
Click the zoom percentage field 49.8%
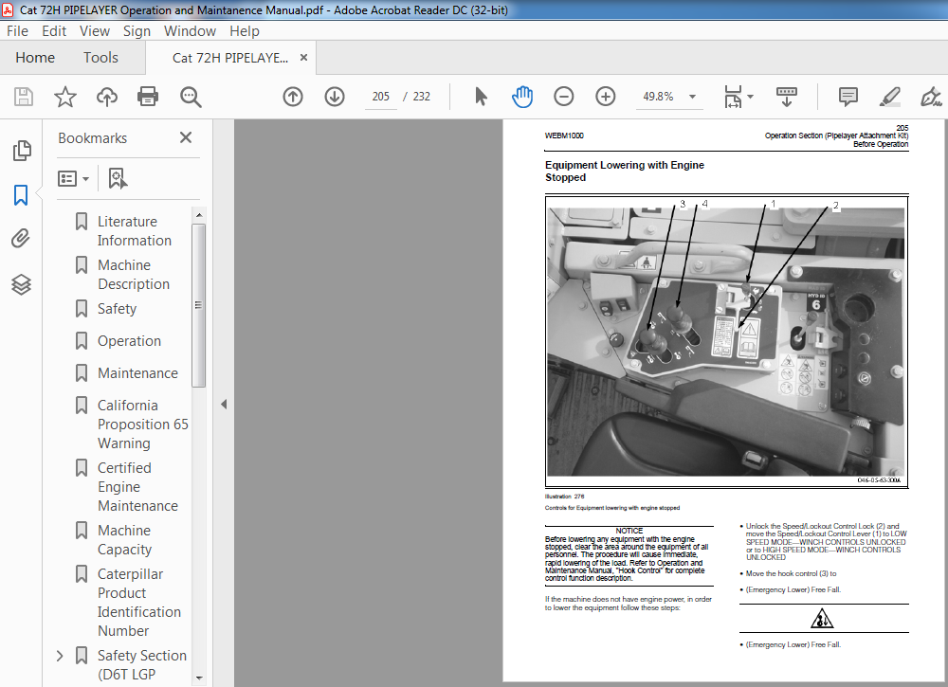click(659, 97)
